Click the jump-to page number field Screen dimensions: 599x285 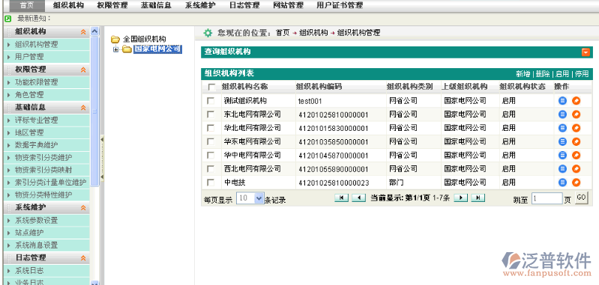point(547,198)
